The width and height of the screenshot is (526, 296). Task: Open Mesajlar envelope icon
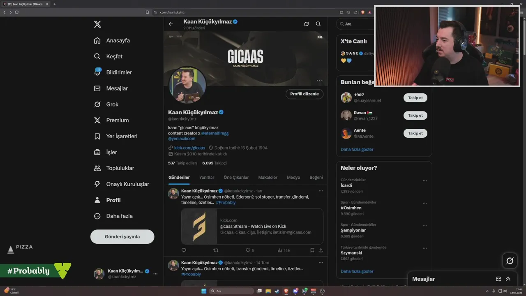(x=97, y=88)
